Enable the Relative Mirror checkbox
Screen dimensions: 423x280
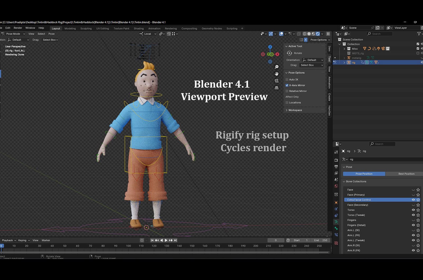287,91
